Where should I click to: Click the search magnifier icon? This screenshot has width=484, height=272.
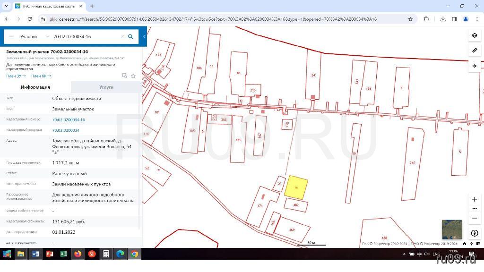tap(131, 36)
